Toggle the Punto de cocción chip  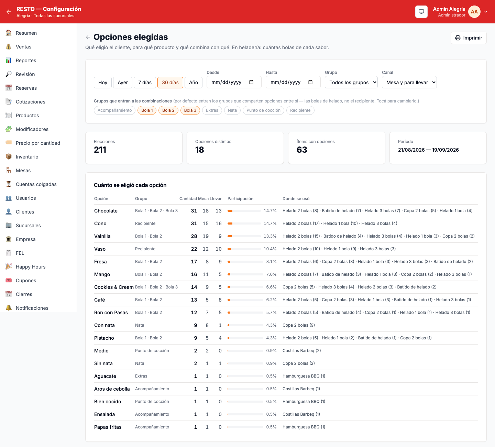pos(263,110)
